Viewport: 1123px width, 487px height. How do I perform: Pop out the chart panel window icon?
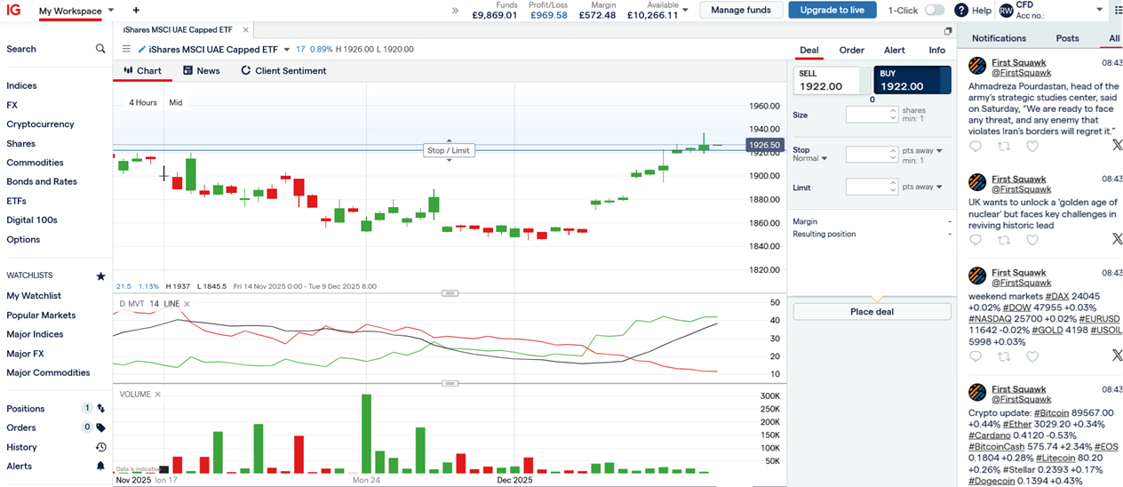tap(948, 31)
